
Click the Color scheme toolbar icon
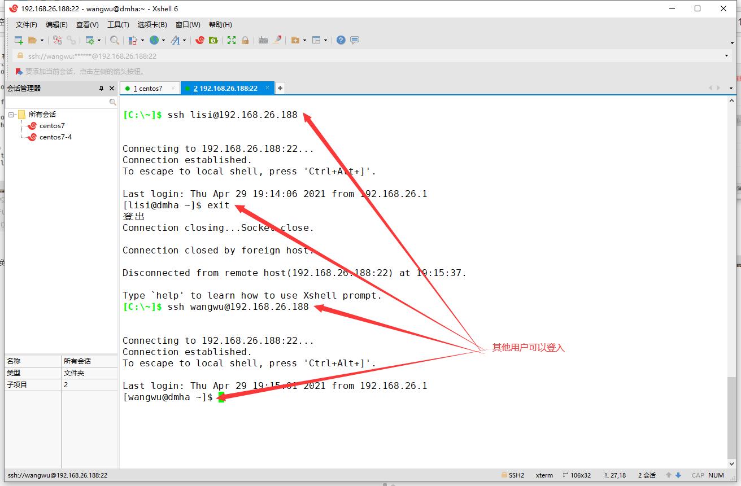point(133,40)
